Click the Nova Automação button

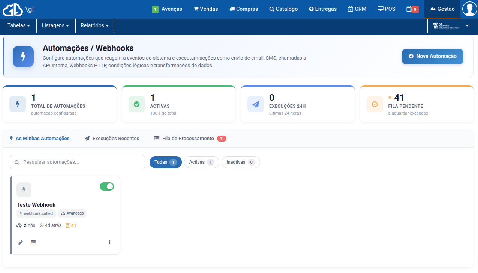tap(433, 56)
